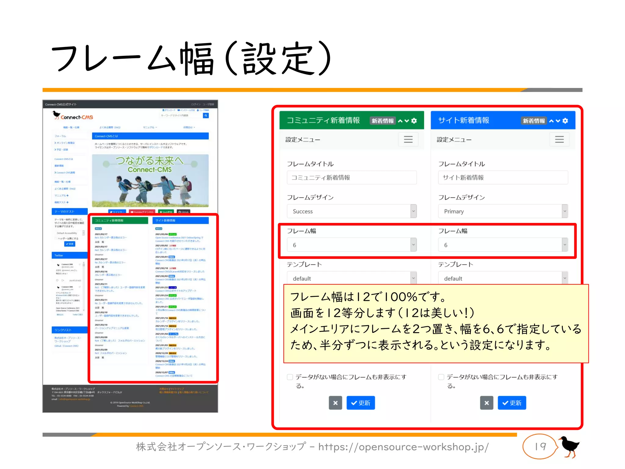Open the gear settings of コミュニティ新着情報 frame
Viewport: 625px width, 469px height.
(414, 121)
